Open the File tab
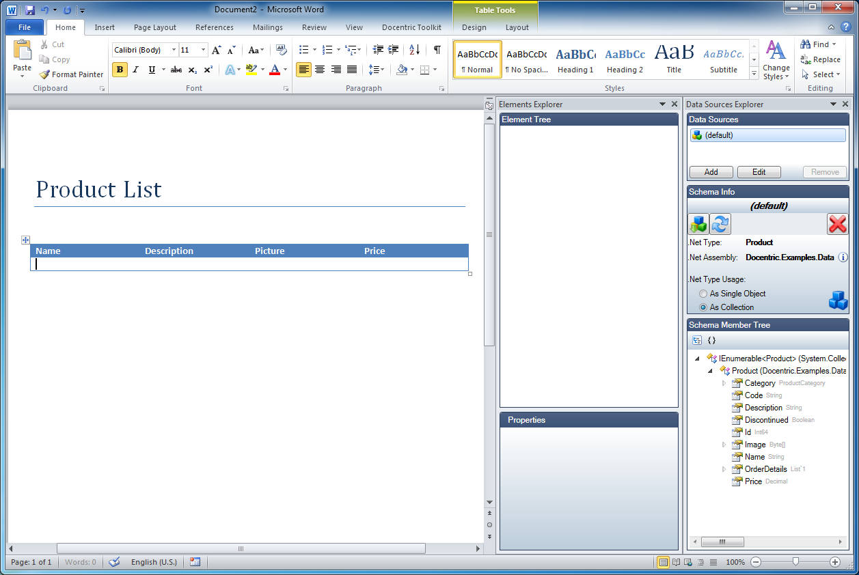 pyautogui.click(x=25, y=27)
